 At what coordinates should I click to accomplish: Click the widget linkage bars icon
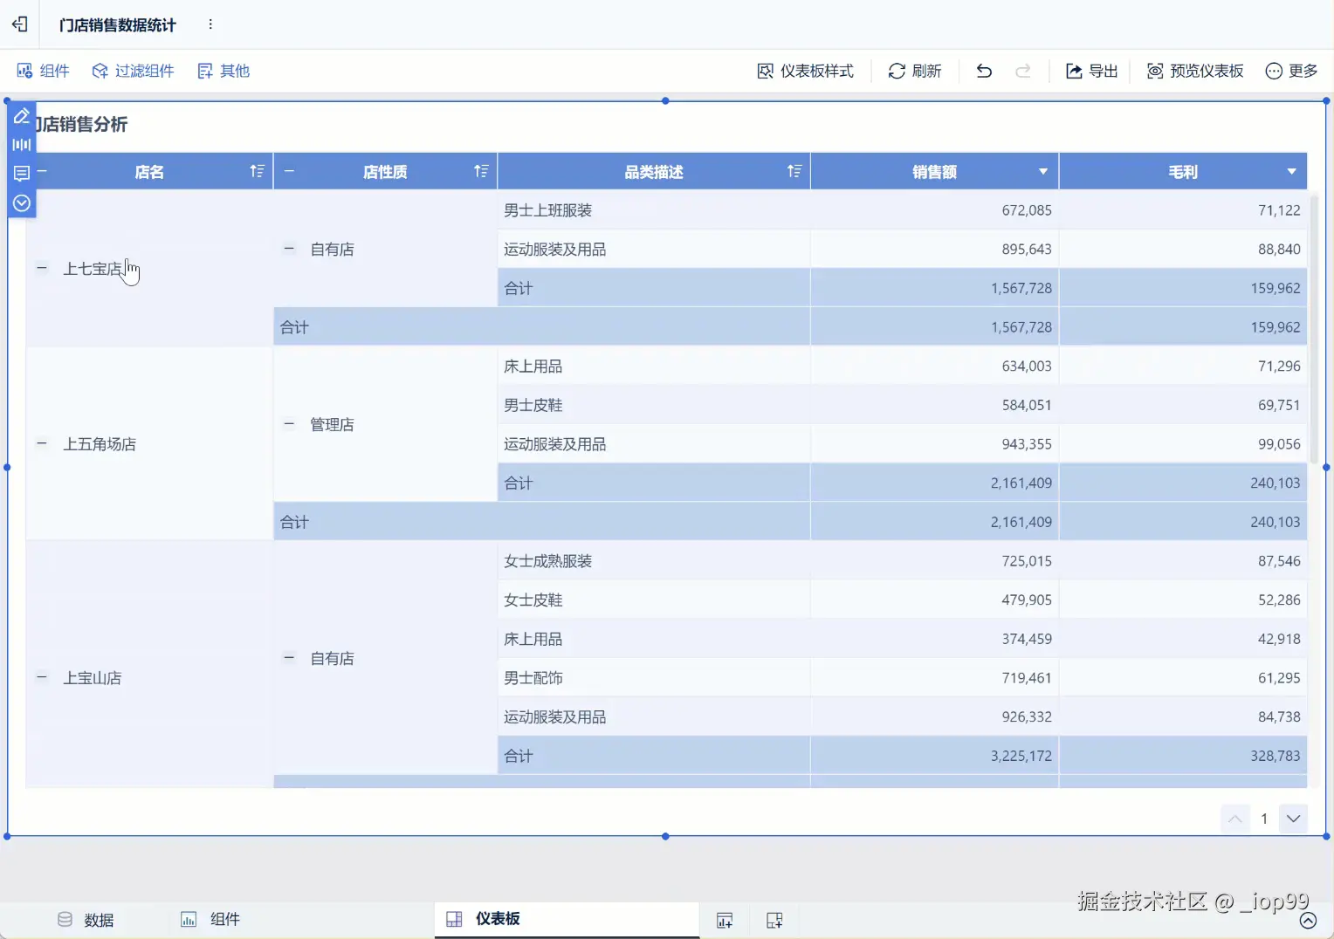point(22,145)
